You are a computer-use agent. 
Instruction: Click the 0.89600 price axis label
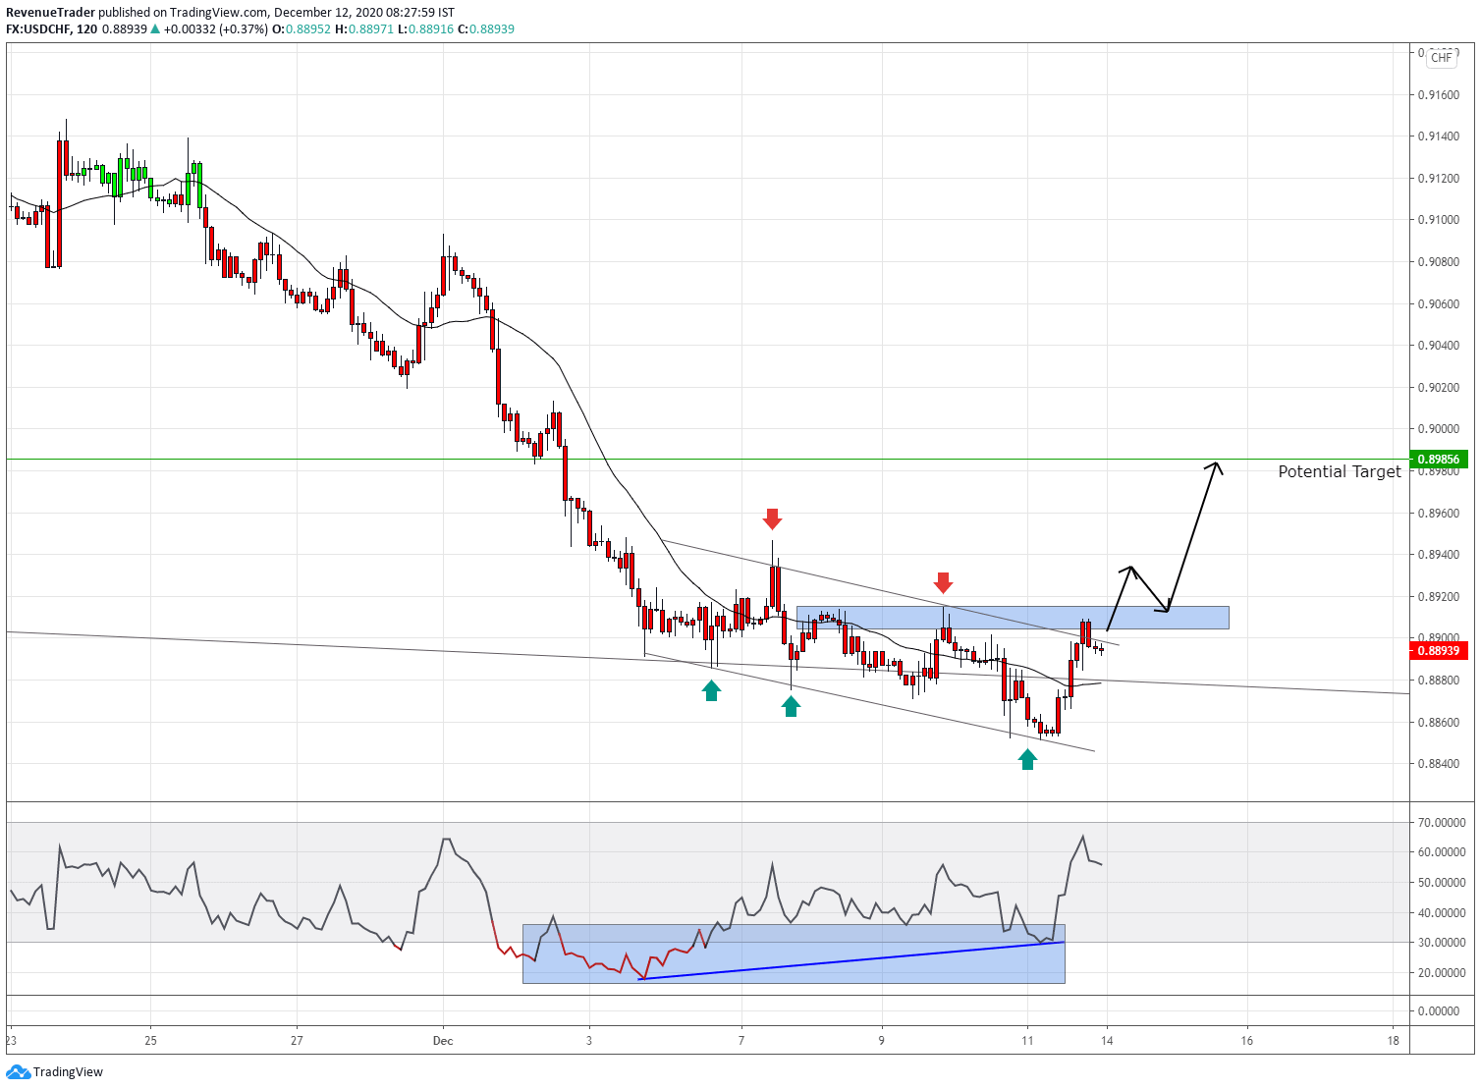[1438, 514]
